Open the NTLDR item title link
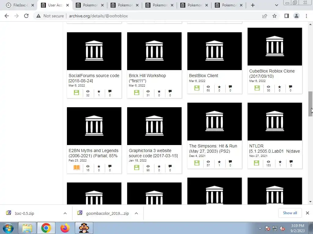 (x=274, y=149)
